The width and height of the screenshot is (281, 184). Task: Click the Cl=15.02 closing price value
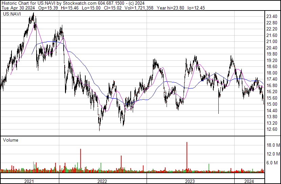pyautogui.click(x=112, y=8)
